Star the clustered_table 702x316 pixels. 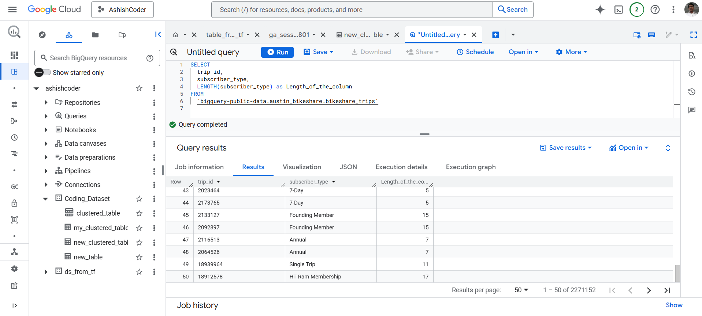click(139, 213)
